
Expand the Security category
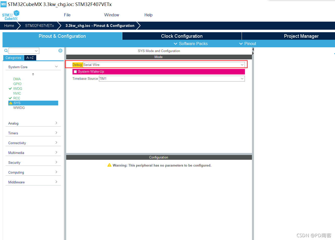point(33,163)
